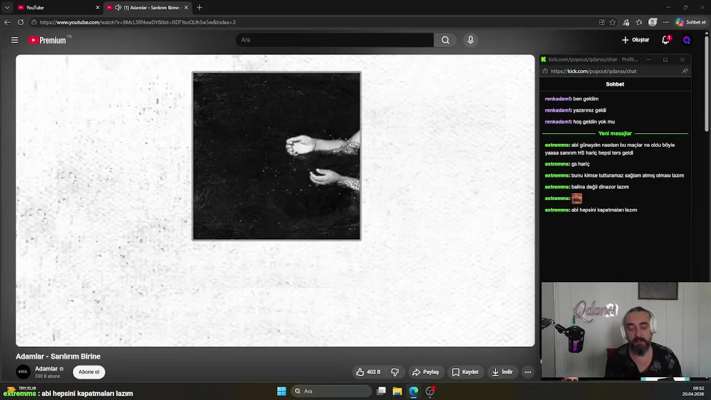Open a new browser tab
711x400 pixels.
[199, 8]
